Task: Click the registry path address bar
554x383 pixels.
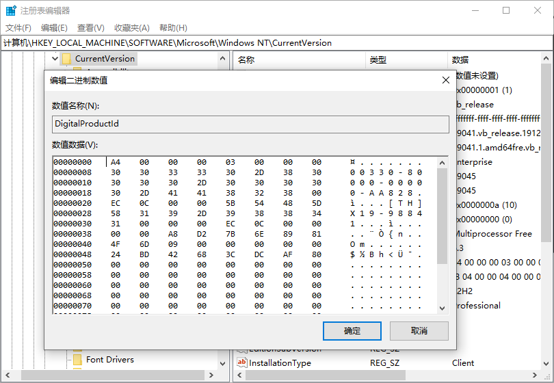Action: pos(276,43)
